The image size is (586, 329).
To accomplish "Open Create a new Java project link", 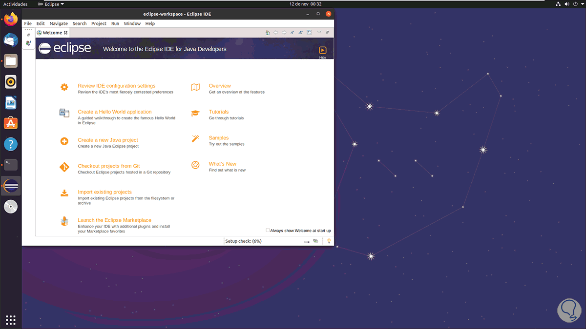I will (108, 140).
